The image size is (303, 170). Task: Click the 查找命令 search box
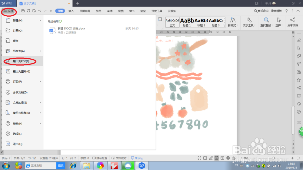pyautogui.click(x=268, y=11)
